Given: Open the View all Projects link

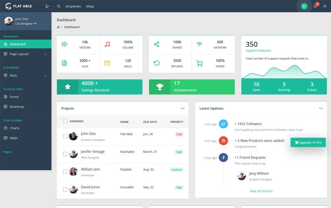Looking at the screenshot, I should point(261,191).
